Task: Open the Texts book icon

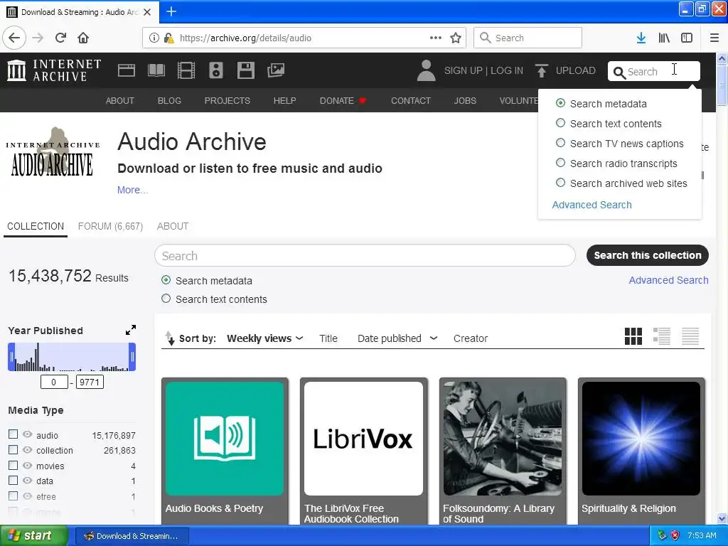Action: tap(156, 70)
